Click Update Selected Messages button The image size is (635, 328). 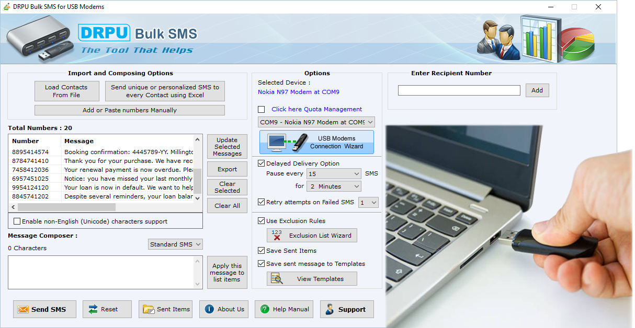point(227,147)
